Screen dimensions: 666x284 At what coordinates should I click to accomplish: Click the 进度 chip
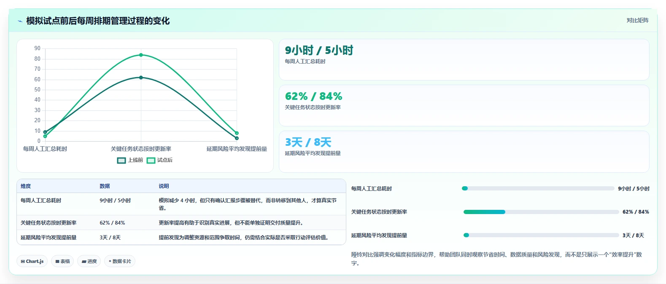click(89, 261)
